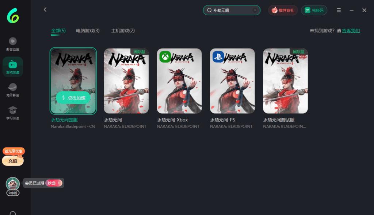Select the 永劫无间-PS game cover
Viewport: 374px width, 215px height.
click(232, 81)
